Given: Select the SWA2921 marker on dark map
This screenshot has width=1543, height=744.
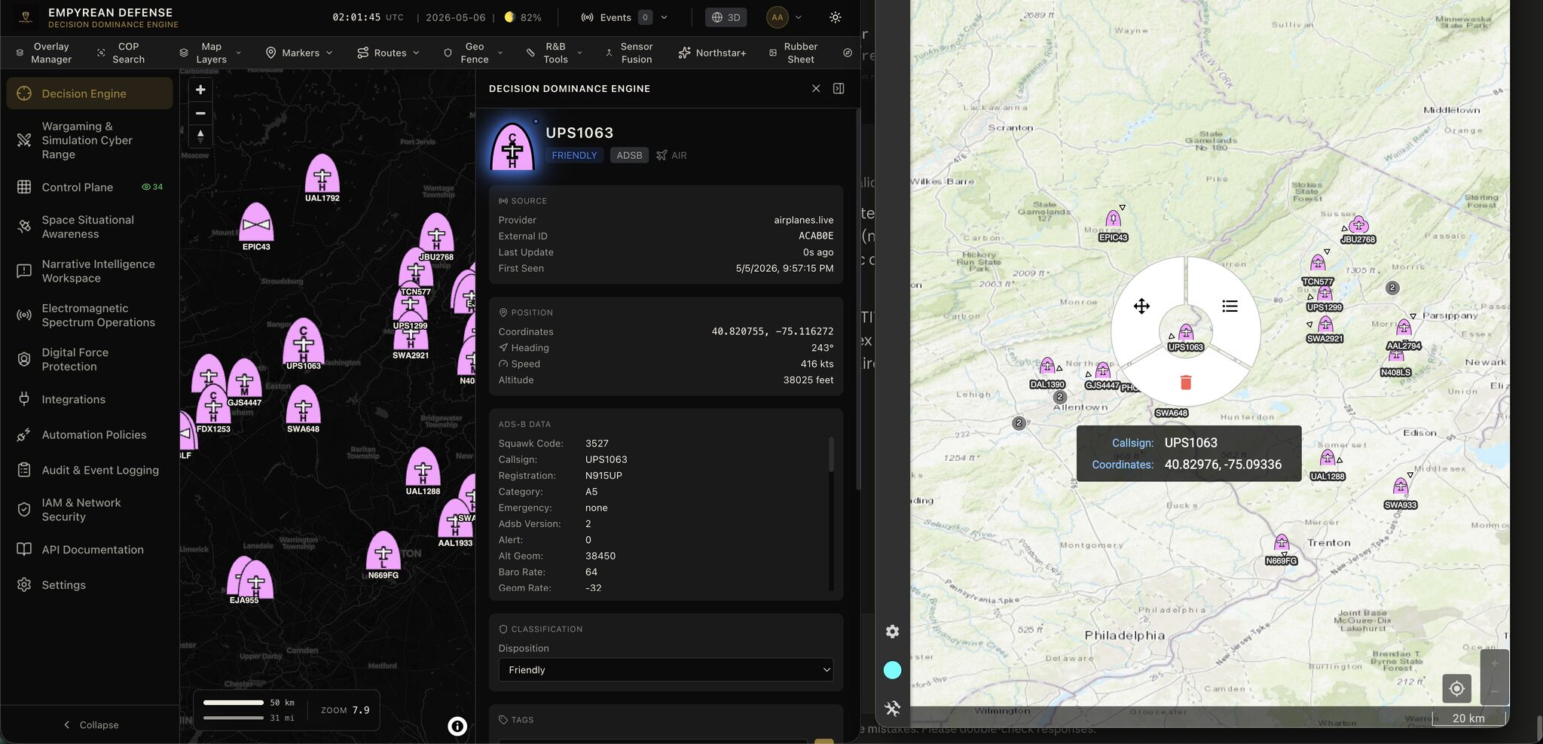Looking at the screenshot, I should [411, 337].
